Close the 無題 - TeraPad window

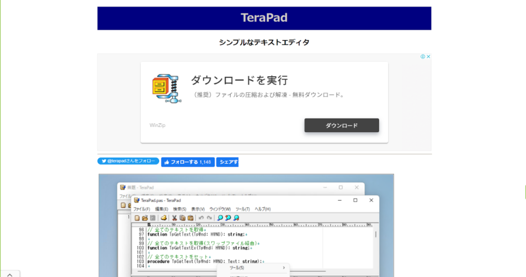click(x=357, y=187)
